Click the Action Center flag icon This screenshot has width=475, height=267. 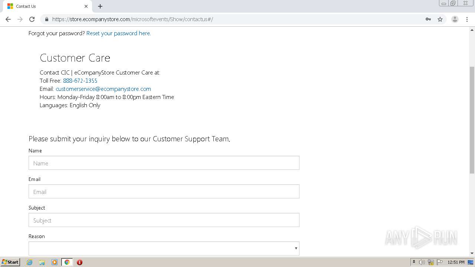(440, 262)
